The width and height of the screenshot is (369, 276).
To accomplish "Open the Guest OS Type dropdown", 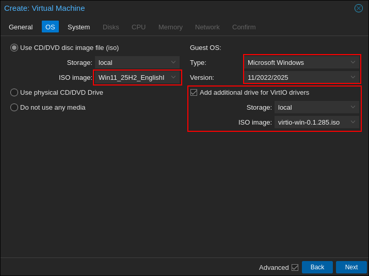I will (353, 62).
